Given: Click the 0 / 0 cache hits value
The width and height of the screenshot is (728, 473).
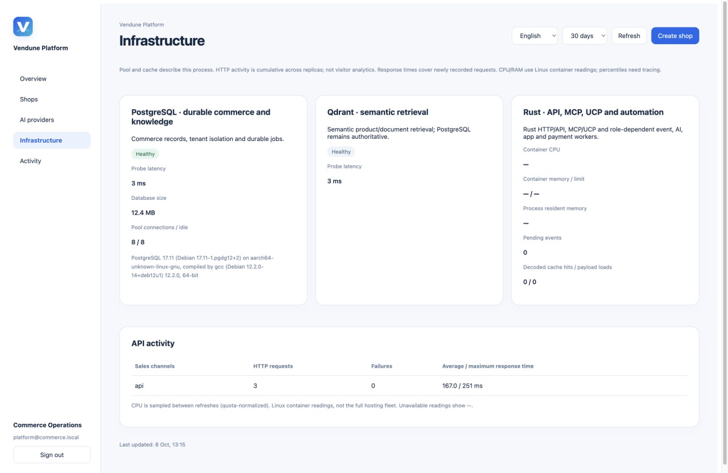Looking at the screenshot, I should tap(530, 282).
